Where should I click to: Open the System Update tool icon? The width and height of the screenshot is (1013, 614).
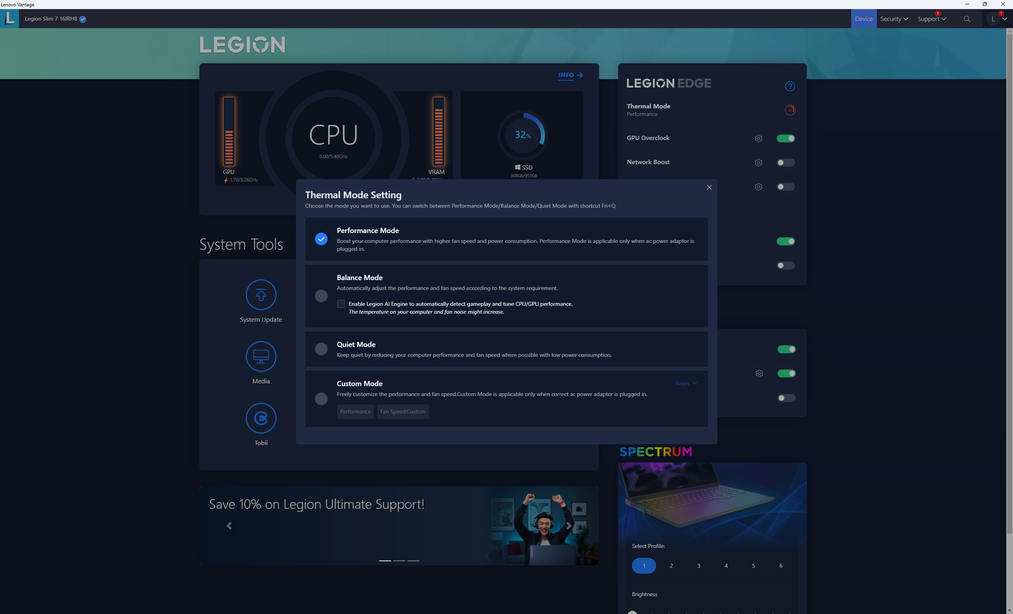(261, 295)
